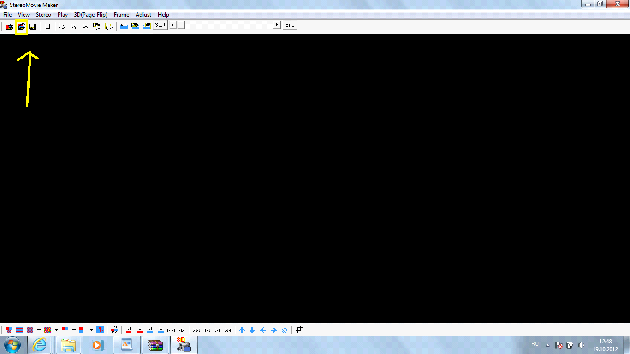This screenshot has width=630, height=354.
Task: Open the dropdown next to multicolor checkered icon
Action: pos(56,330)
